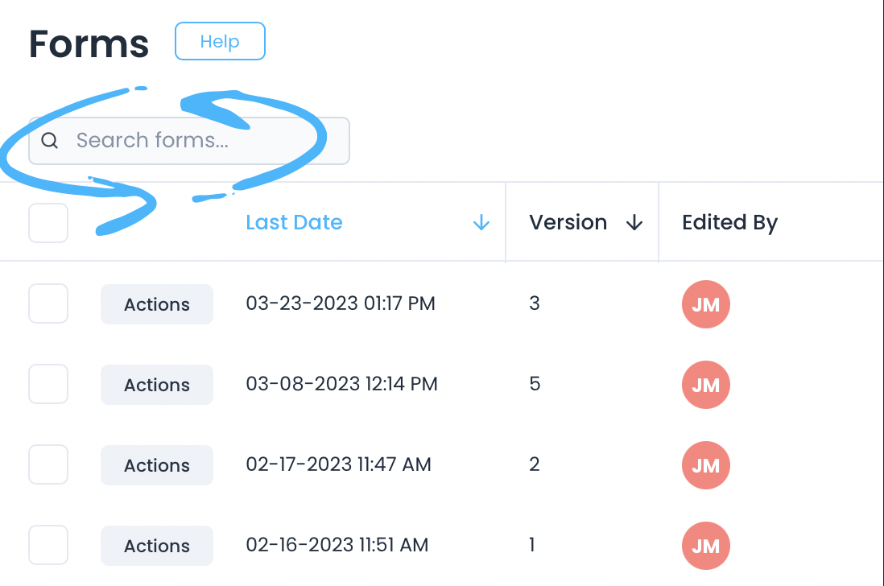Check the box for 03-08-2023 form
884x586 pixels.
click(48, 385)
